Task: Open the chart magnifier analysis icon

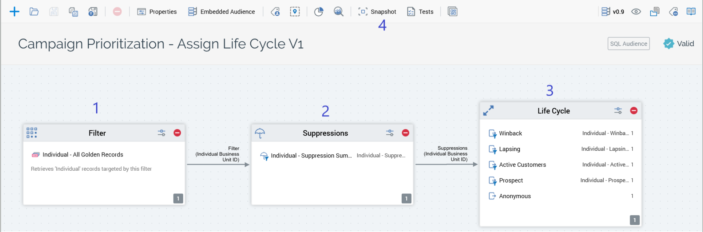Action: pos(338,12)
